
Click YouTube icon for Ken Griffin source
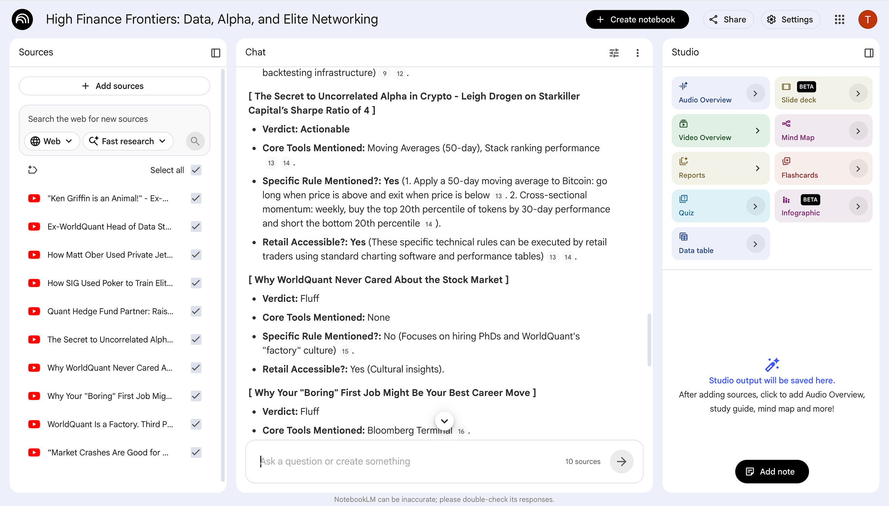[x=34, y=198]
